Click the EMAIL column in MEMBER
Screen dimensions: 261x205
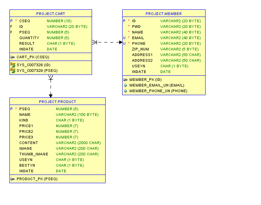138,38
